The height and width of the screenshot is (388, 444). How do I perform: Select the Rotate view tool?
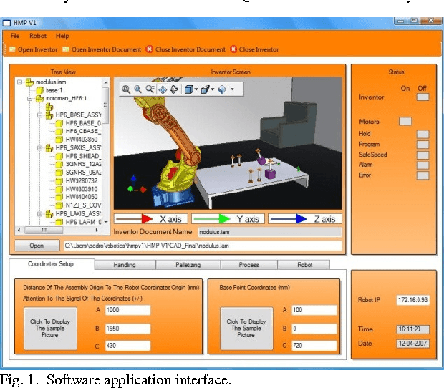pos(173,89)
